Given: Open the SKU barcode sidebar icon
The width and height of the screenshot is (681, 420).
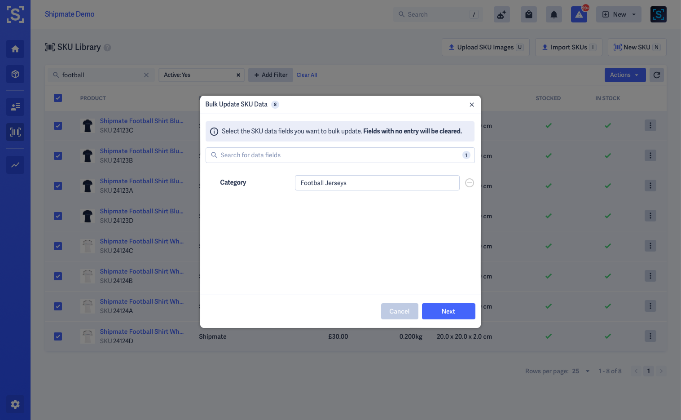Looking at the screenshot, I should click(15, 132).
